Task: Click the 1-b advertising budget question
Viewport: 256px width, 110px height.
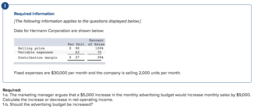Action: tap(48, 104)
